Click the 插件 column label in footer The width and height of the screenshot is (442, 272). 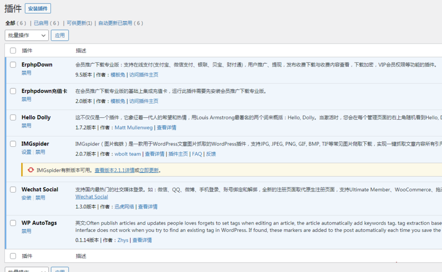(27, 256)
